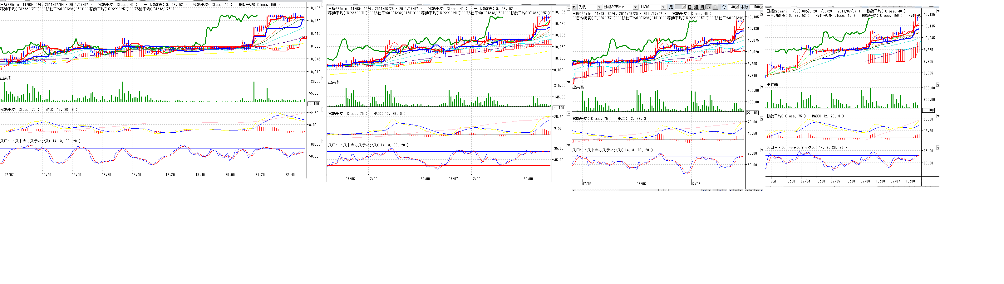This screenshot has height=284, width=1004.
Task: Select the 日 (daily) timeframe button
Action: tap(690, 7)
